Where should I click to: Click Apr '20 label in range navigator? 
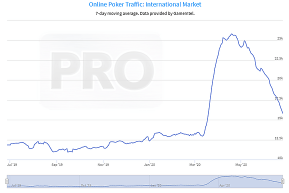(224, 185)
